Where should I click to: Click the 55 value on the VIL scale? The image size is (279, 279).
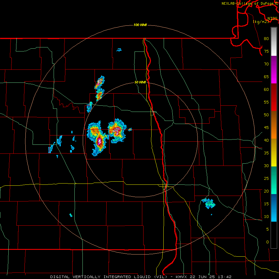click(266, 102)
